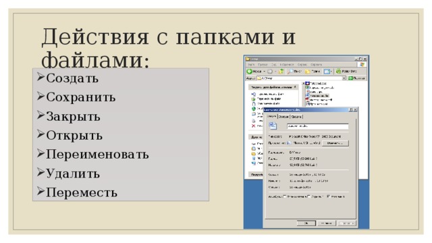Click the green Go arrow beside address bar
Image resolution: width=432 pixels, height=243 pixels.
(350, 78)
